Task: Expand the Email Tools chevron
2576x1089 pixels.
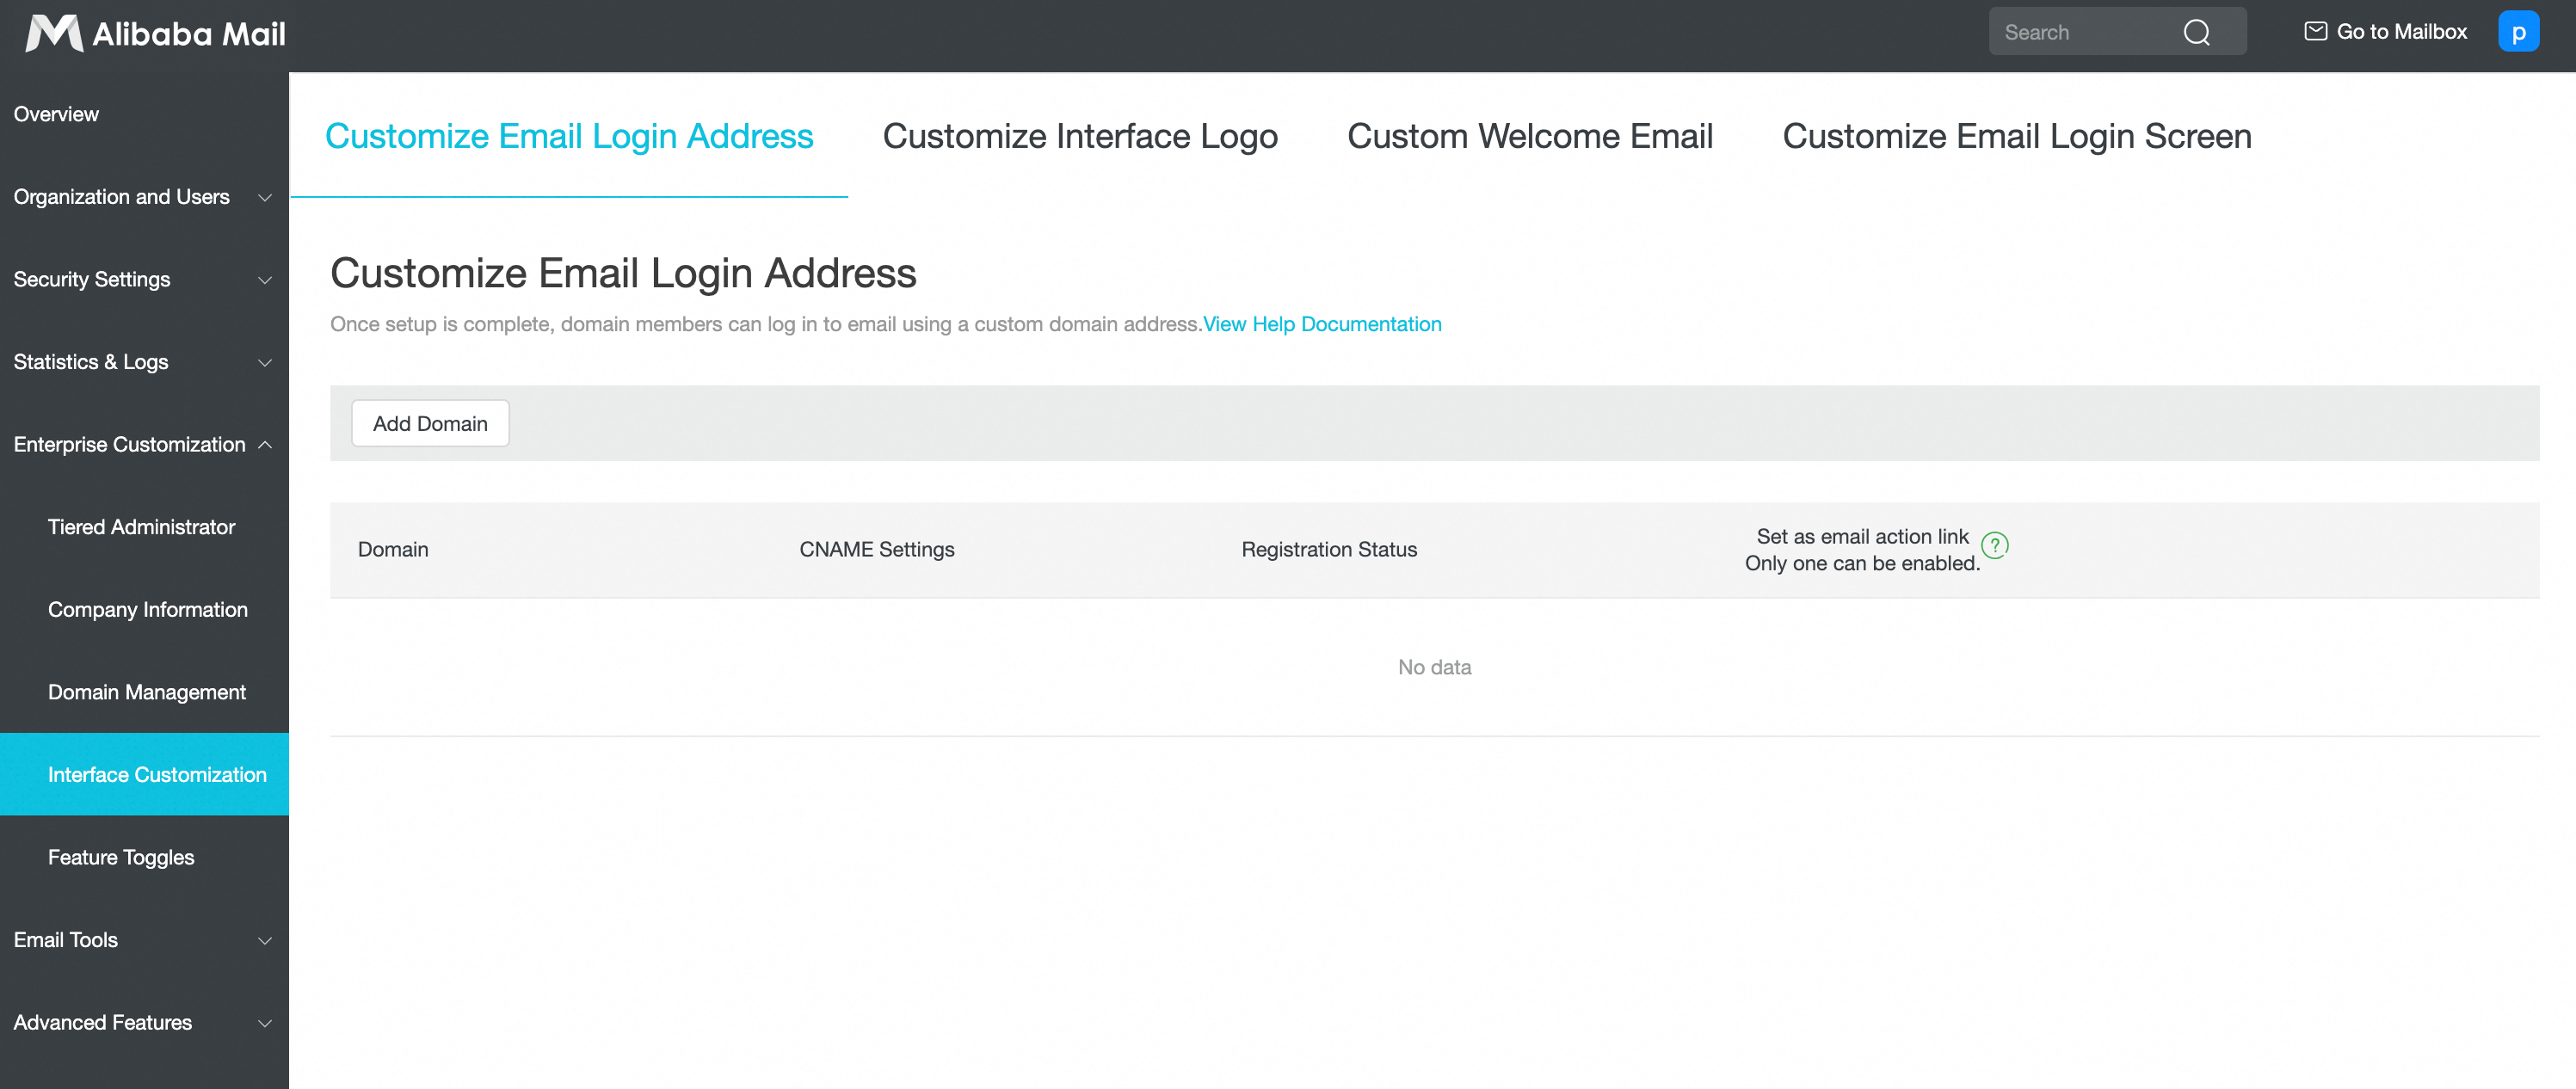Action: pyautogui.click(x=265, y=940)
